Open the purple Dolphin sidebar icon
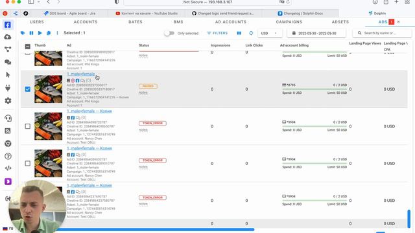 [x=8, y=181]
